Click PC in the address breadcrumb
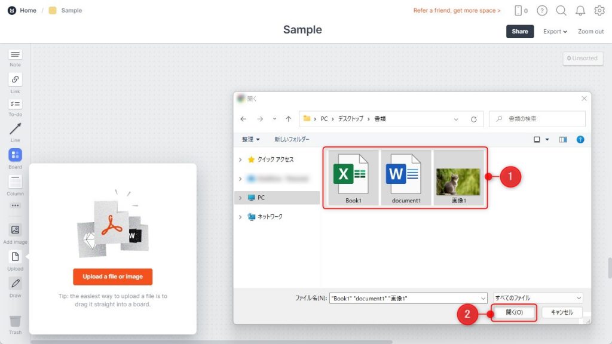612x344 pixels. click(324, 119)
